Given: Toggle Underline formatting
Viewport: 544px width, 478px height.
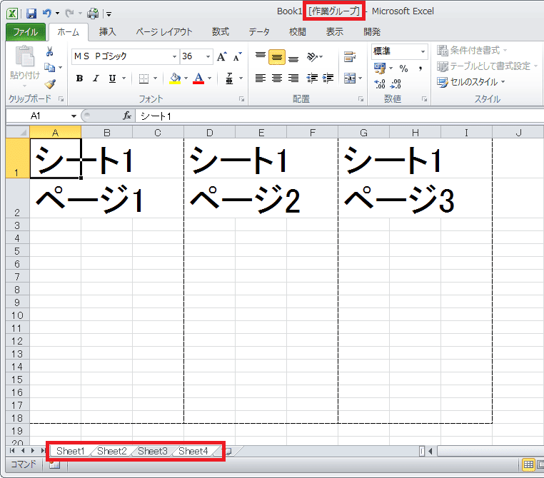Looking at the screenshot, I should [112, 78].
